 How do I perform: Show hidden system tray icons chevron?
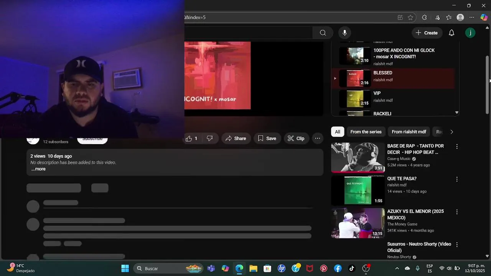(x=397, y=268)
